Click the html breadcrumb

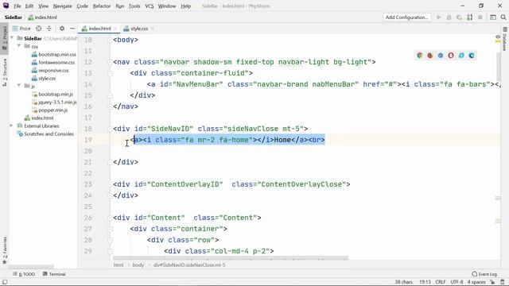[119, 265]
